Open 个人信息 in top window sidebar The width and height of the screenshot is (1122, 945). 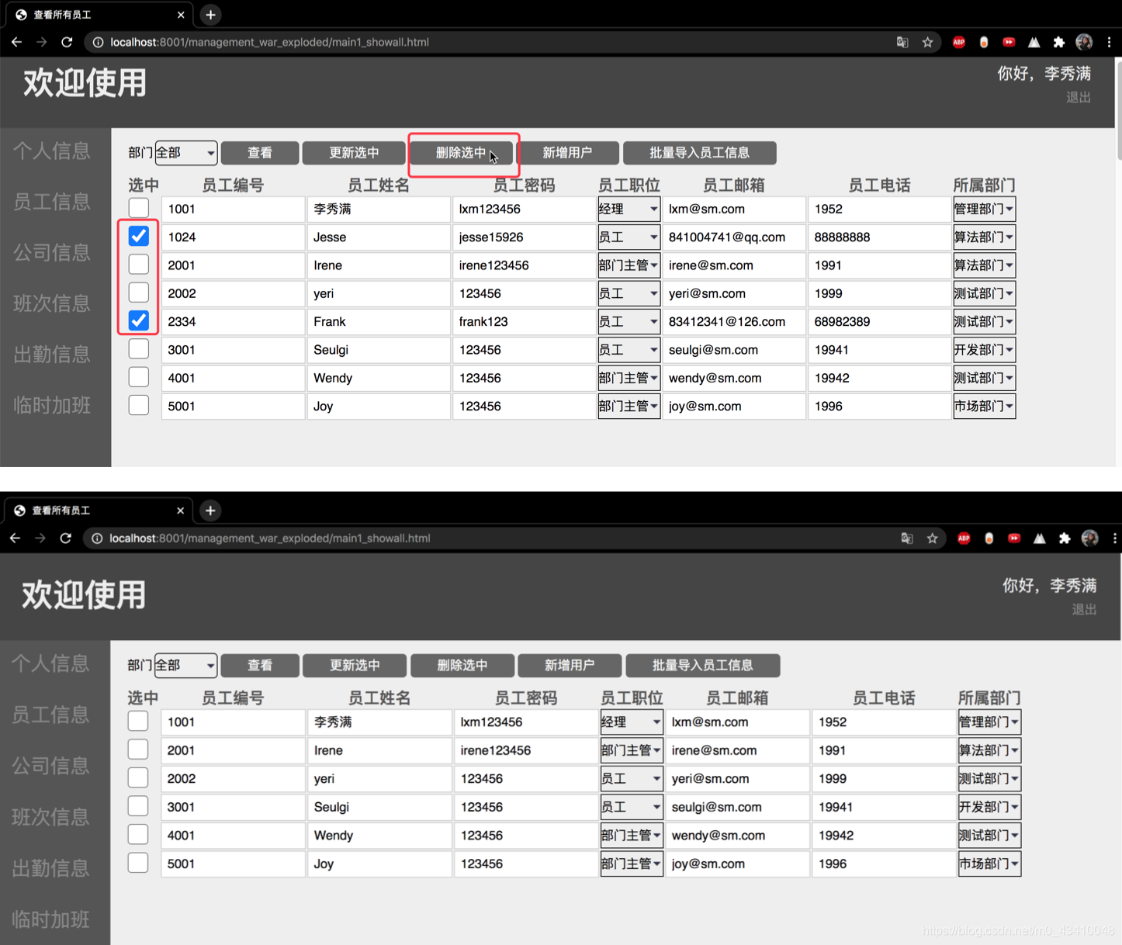click(52, 151)
